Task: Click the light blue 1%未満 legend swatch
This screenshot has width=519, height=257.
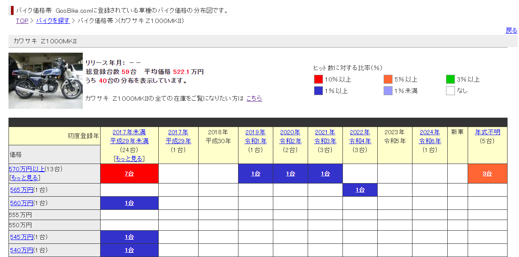Action: coord(388,90)
